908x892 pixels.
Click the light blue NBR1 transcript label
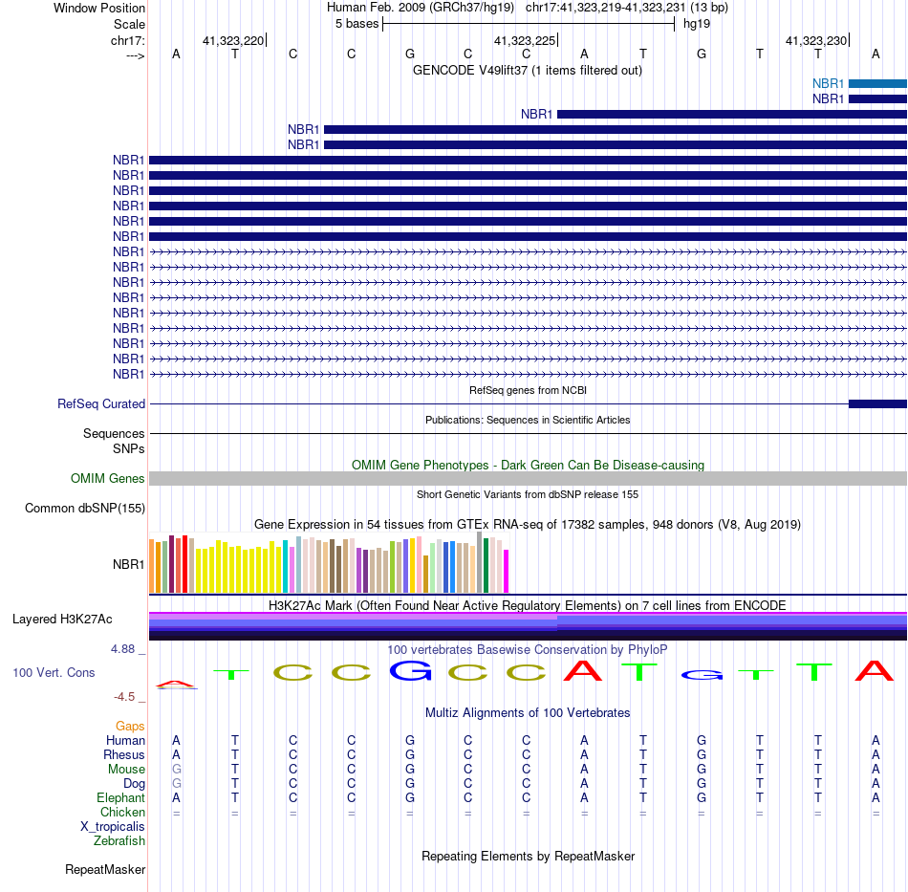click(x=828, y=83)
